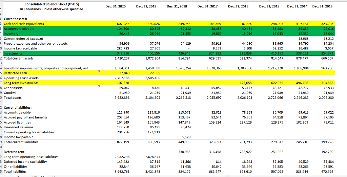Click the 2016 cash value 87,880
The image size is (347, 177).
click(x=247, y=24)
